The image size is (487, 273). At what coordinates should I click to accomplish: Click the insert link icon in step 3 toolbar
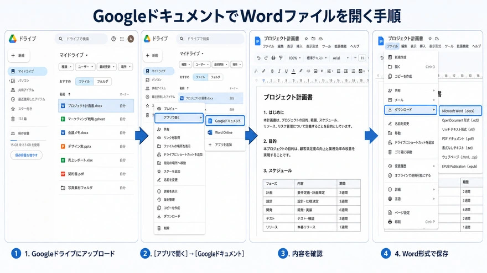coord(308,71)
